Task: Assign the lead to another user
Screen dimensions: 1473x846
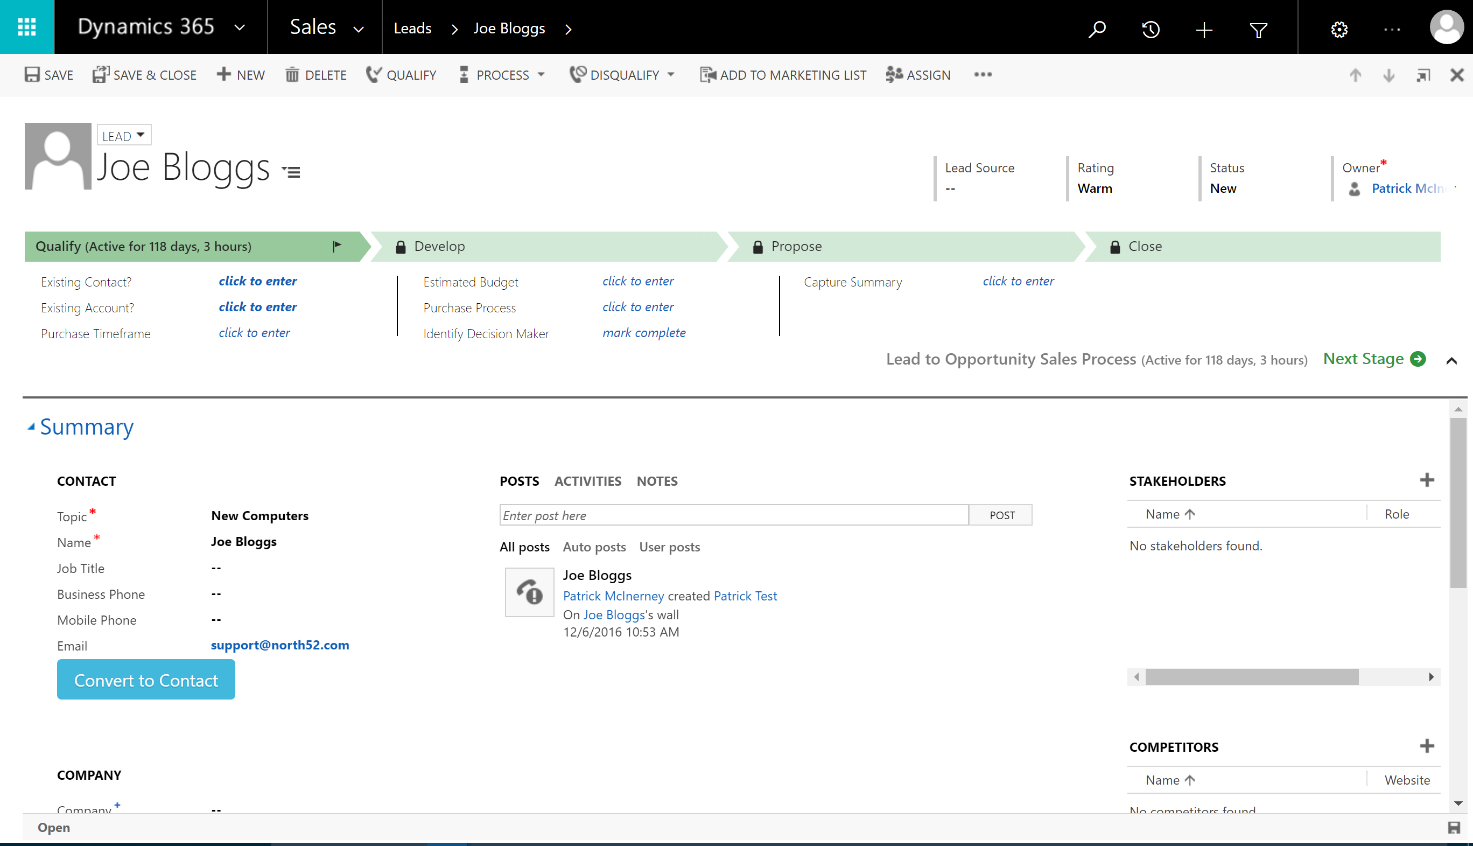Action: pyautogui.click(x=918, y=75)
